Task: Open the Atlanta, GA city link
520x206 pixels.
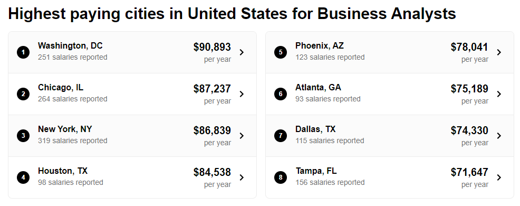Action: click(x=318, y=88)
